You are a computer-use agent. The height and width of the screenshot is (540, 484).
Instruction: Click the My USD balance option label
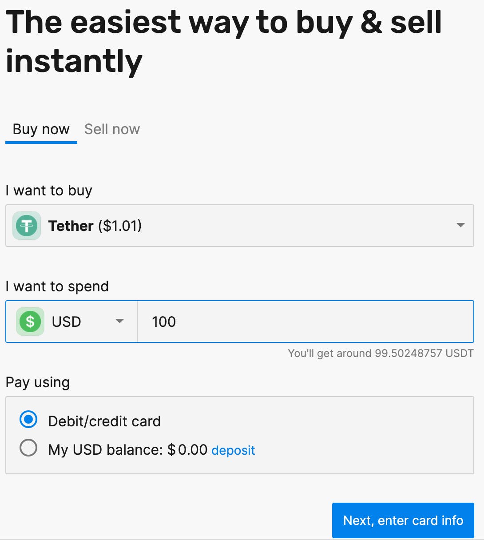click(128, 450)
